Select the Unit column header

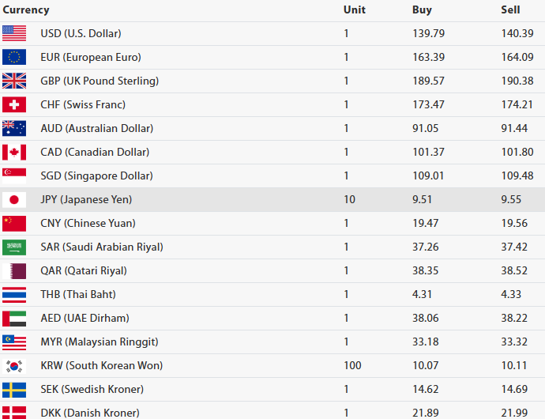355,10
